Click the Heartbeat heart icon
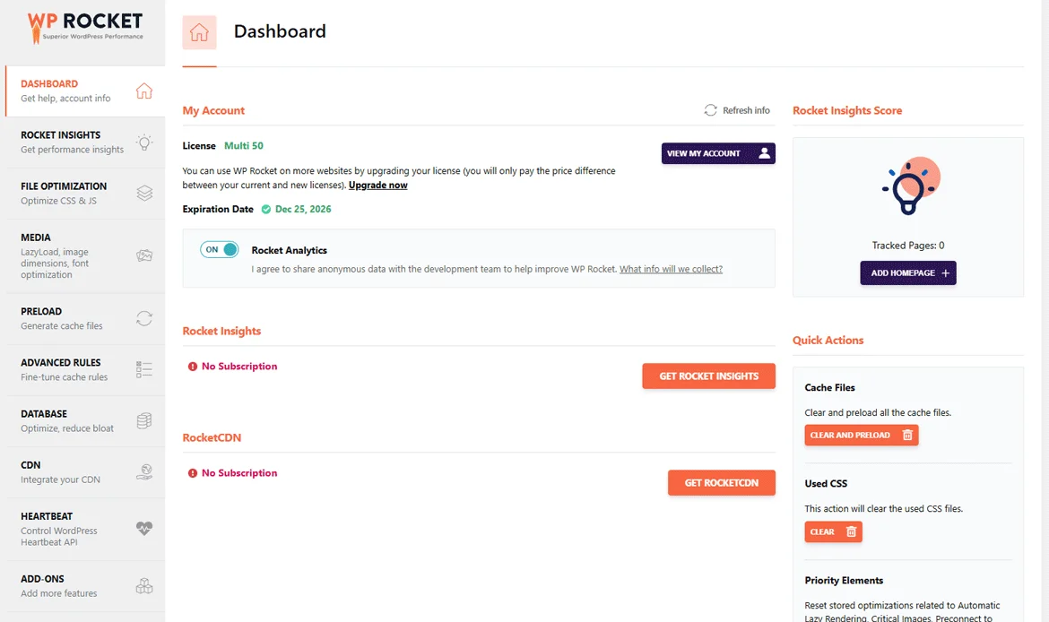Screen dimensions: 1049x622 pos(144,529)
